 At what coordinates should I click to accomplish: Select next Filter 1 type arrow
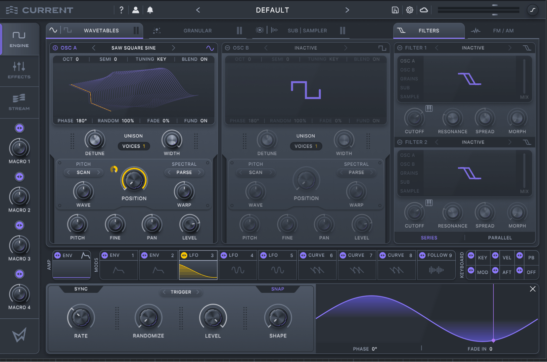coord(510,48)
